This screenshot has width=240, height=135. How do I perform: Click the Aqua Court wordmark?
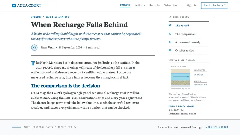[29, 6]
